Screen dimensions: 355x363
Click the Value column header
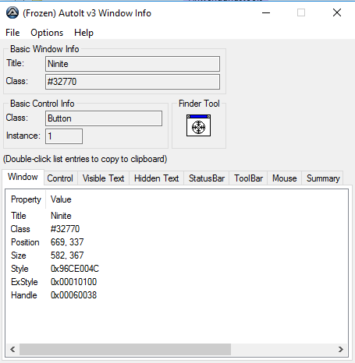[x=61, y=199]
